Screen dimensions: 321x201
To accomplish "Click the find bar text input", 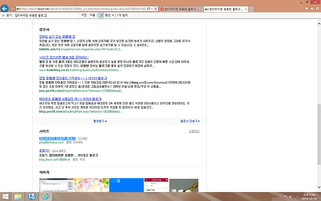I will point(46,15).
